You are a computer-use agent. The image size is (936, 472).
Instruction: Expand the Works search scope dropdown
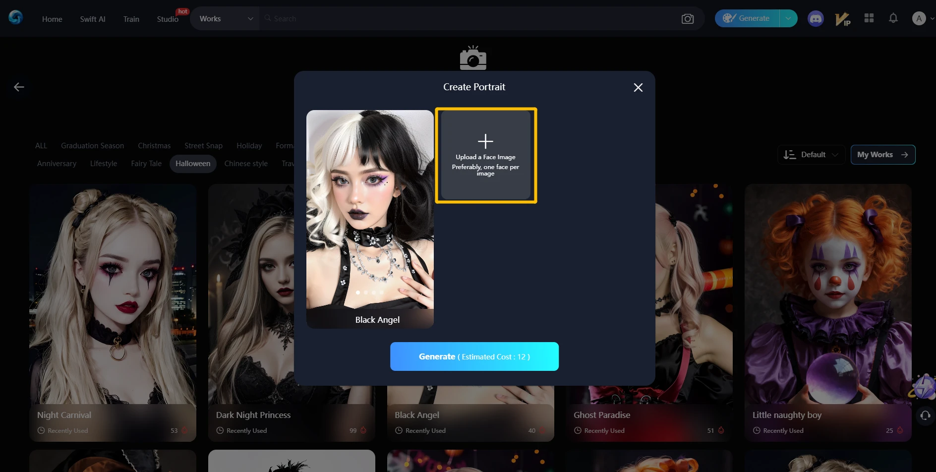pyautogui.click(x=226, y=18)
